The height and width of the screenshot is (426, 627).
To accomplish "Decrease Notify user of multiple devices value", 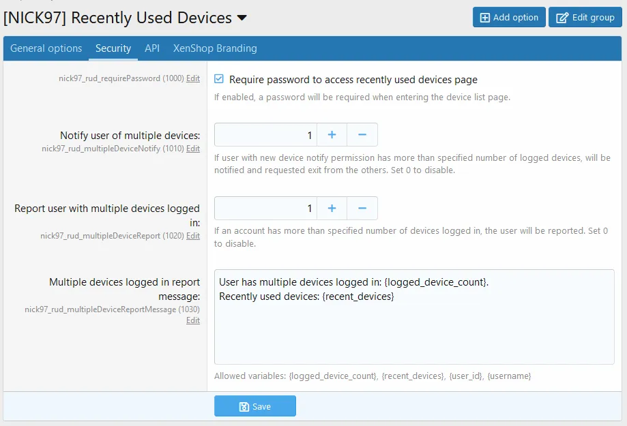I will 362,135.
